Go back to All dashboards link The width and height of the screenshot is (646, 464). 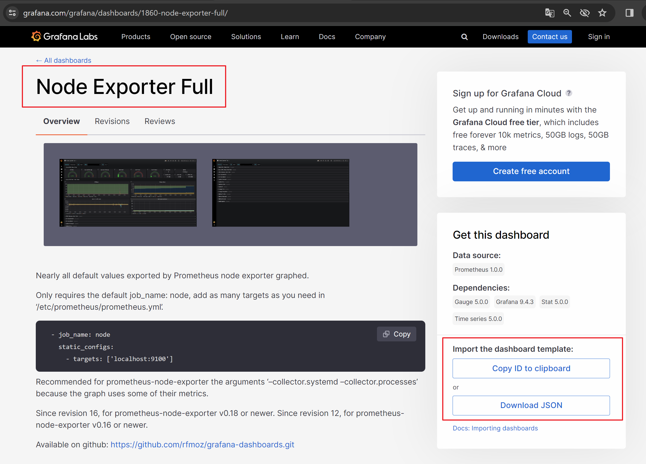click(x=64, y=60)
